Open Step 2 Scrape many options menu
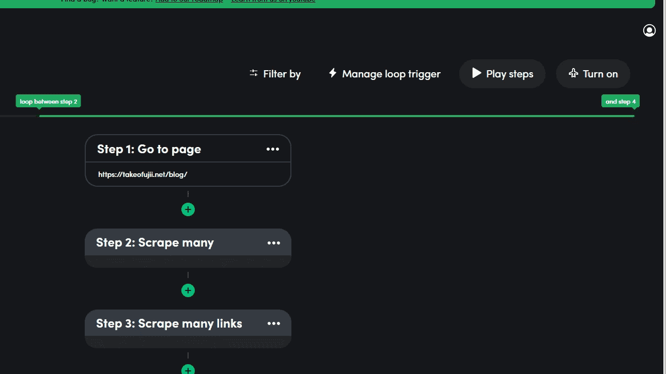This screenshot has width=666, height=374. click(x=274, y=242)
